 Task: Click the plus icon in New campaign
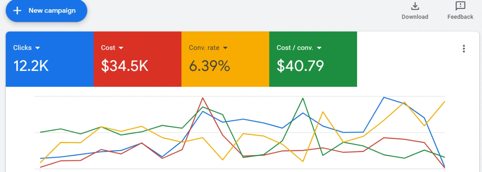17,11
